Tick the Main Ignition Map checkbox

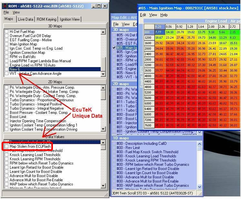[x=6, y=44]
